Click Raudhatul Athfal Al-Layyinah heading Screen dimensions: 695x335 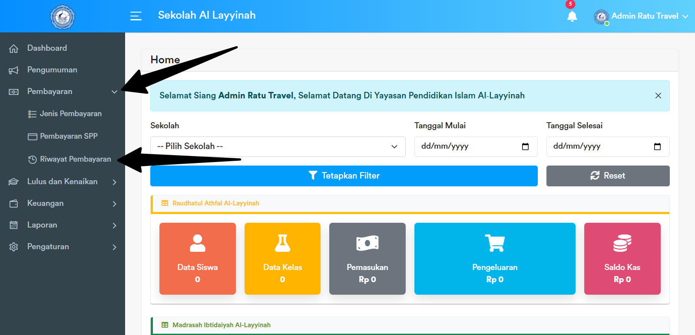tap(216, 203)
